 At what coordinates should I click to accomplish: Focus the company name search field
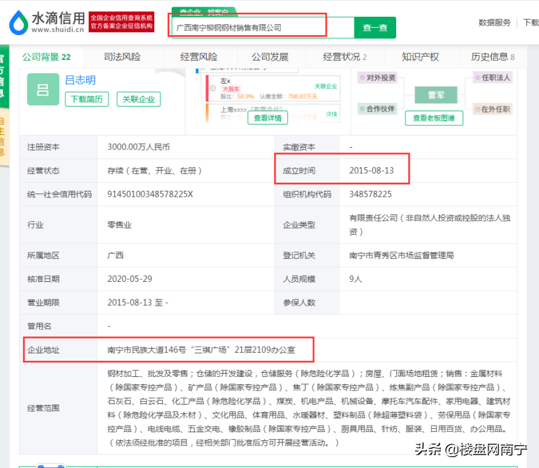point(263,28)
